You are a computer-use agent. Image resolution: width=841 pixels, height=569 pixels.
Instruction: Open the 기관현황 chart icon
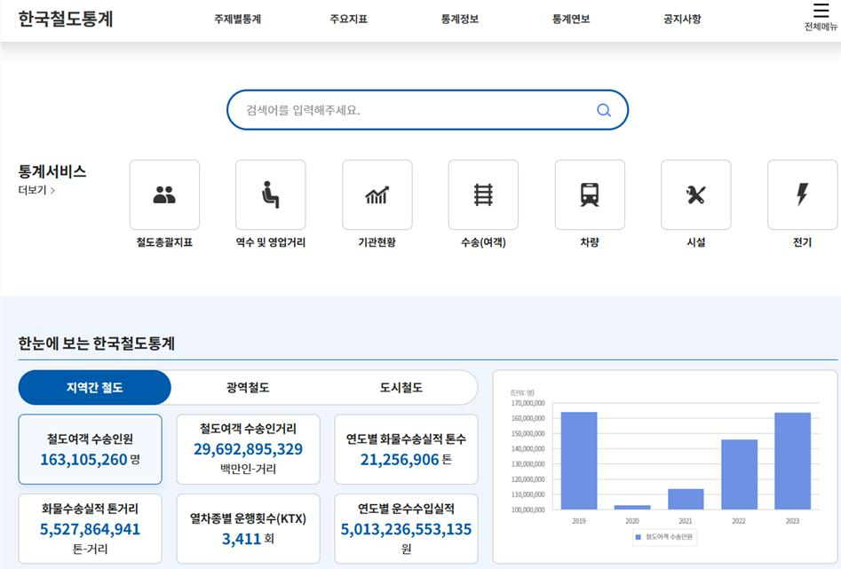point(377,195)
